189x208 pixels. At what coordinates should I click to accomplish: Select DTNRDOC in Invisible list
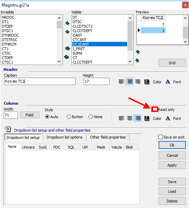pos(29,35)
